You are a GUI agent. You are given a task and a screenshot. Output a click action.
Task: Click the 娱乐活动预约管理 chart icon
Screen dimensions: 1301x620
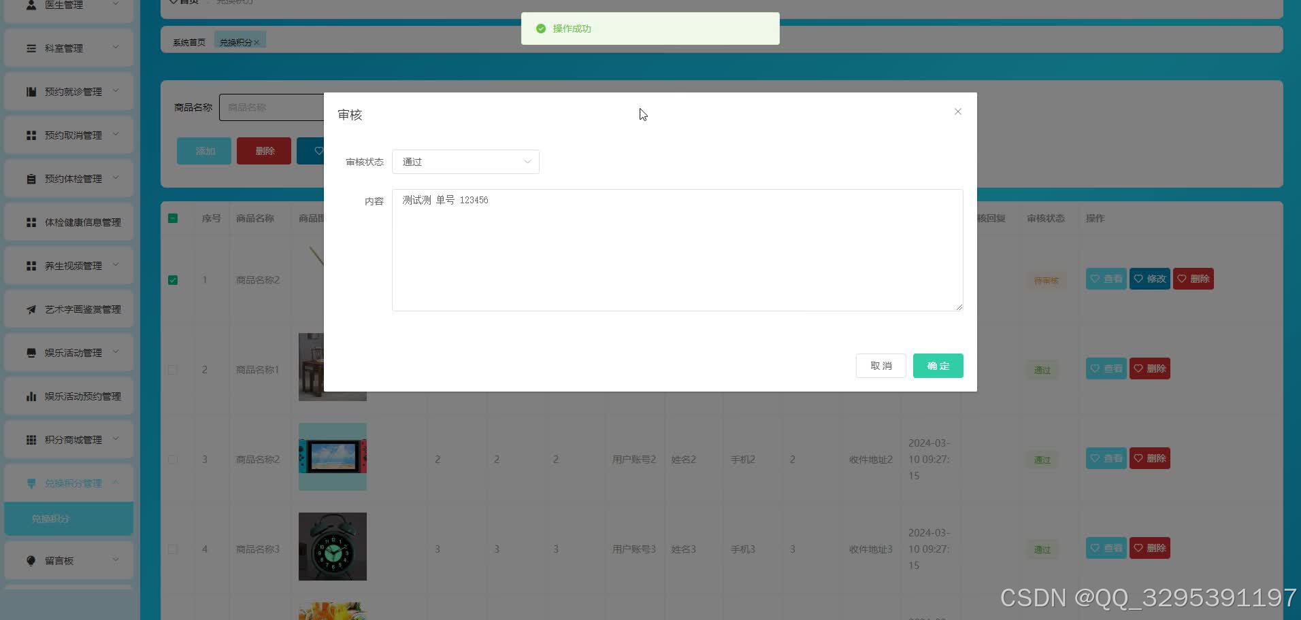coord(31,396)
